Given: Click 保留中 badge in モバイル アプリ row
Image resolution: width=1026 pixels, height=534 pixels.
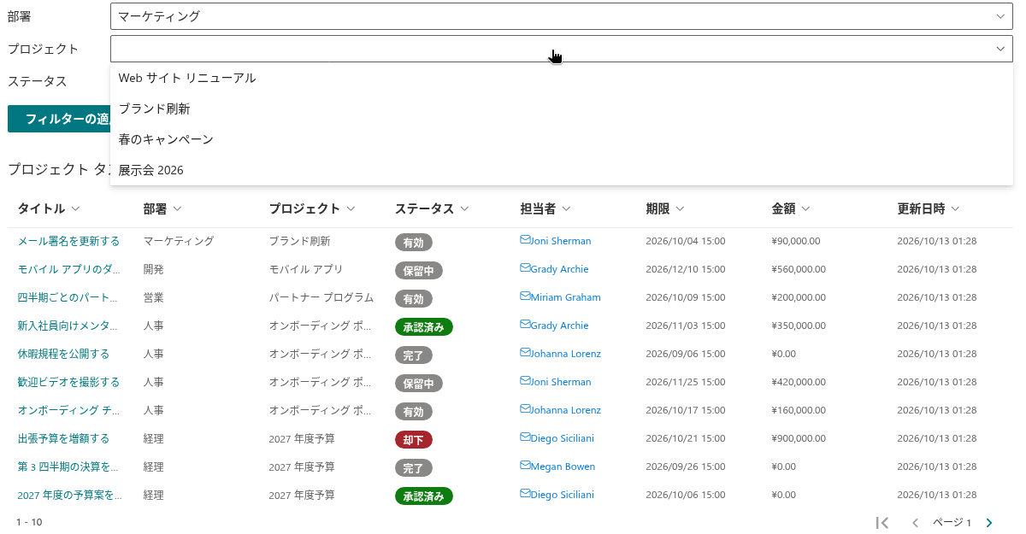Looking at the screenshot, I should pos(419,271).
